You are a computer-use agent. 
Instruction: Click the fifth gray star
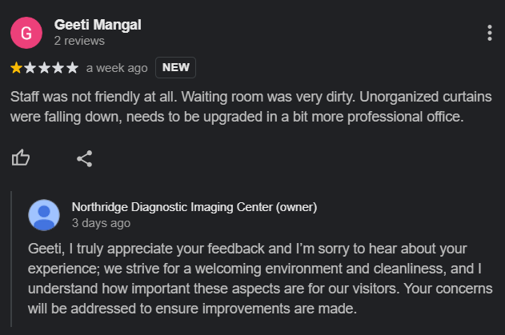tap(72, 68)
